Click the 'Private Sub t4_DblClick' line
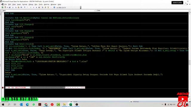Image resolution: width=191 pixels, height=107 pixels. [x=42, y=18]
